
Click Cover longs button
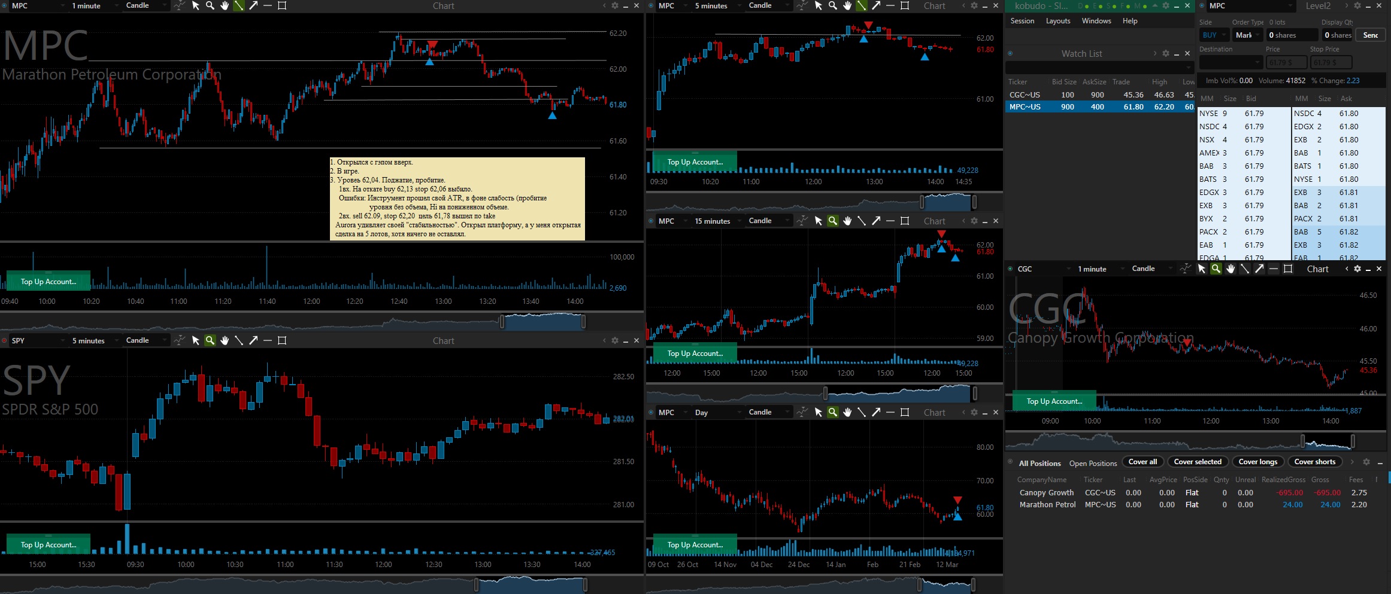[1258, 462]
